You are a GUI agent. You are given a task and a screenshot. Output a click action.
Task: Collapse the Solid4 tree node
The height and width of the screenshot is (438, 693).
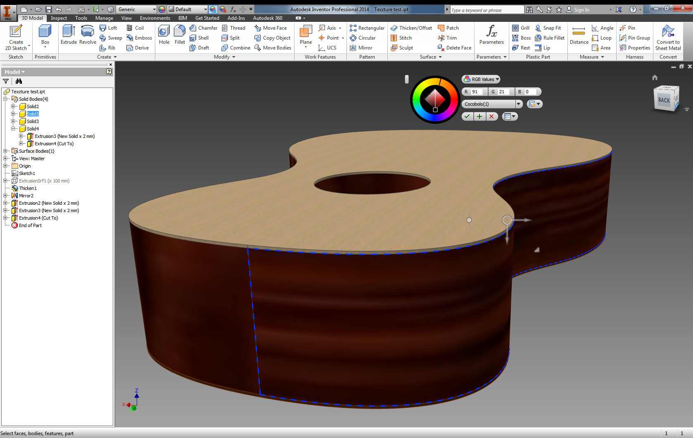[13, 129]
